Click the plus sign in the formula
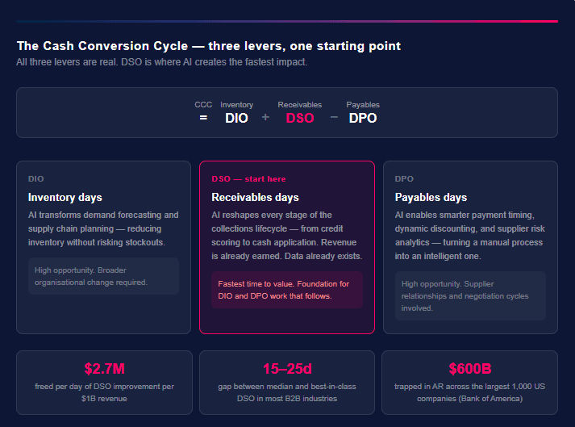The height and width of the screenshot is (427, 575). (x=265, y=118)
